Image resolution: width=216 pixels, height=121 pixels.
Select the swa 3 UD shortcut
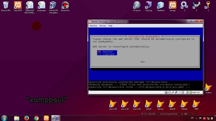point(137,105)
